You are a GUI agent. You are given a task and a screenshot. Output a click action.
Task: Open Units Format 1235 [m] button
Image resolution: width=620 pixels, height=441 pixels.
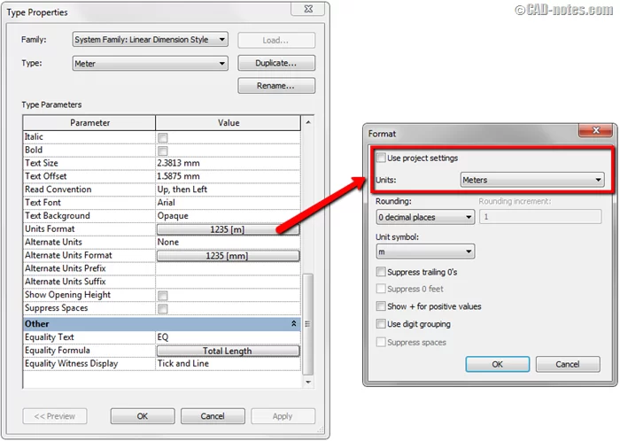pos(228,229)
